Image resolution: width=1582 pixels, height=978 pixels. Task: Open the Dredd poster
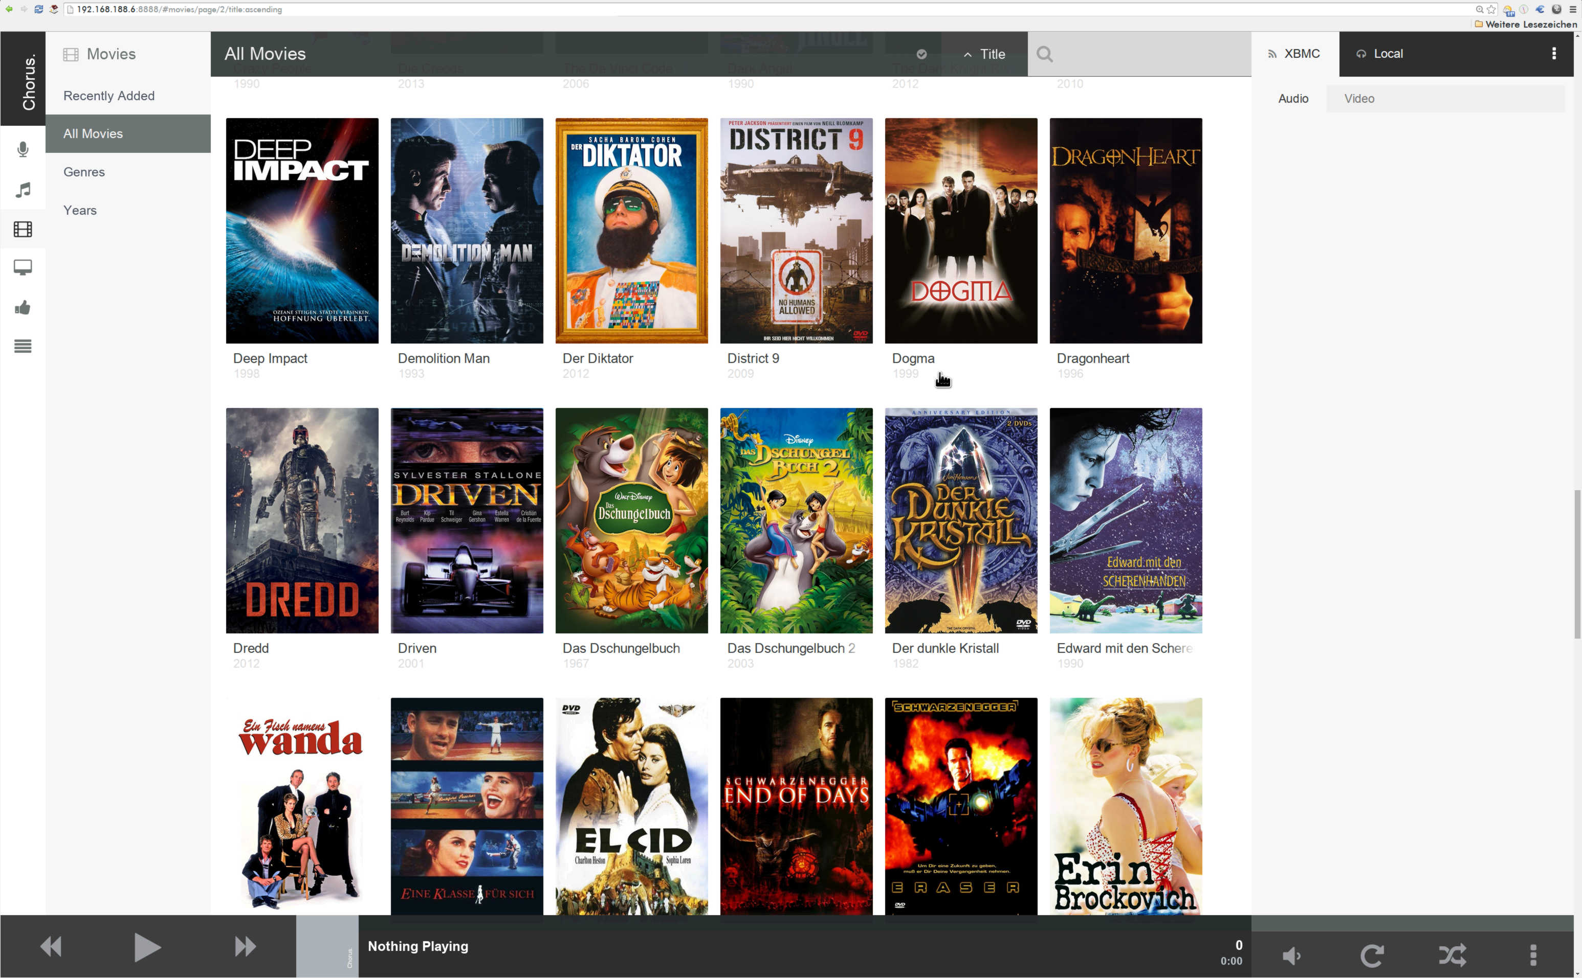point(302,520)
